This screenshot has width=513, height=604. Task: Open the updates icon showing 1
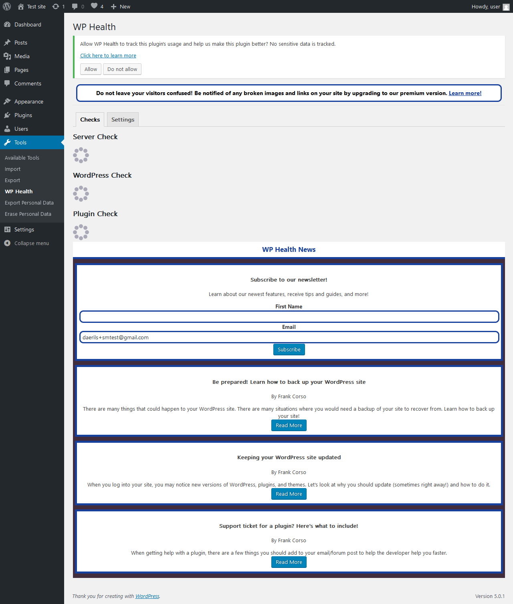pyautogui.click(x=56, y=6)
